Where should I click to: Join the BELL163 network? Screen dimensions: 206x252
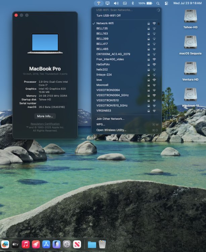[126, 34]
